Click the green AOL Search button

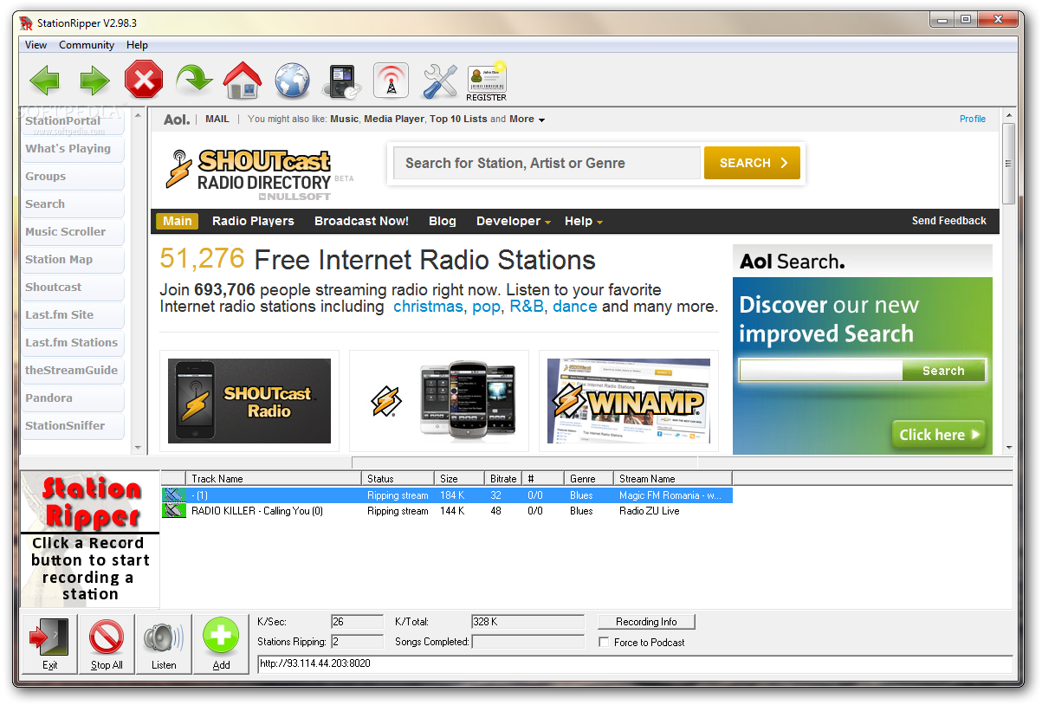click(x=943, y=371)
